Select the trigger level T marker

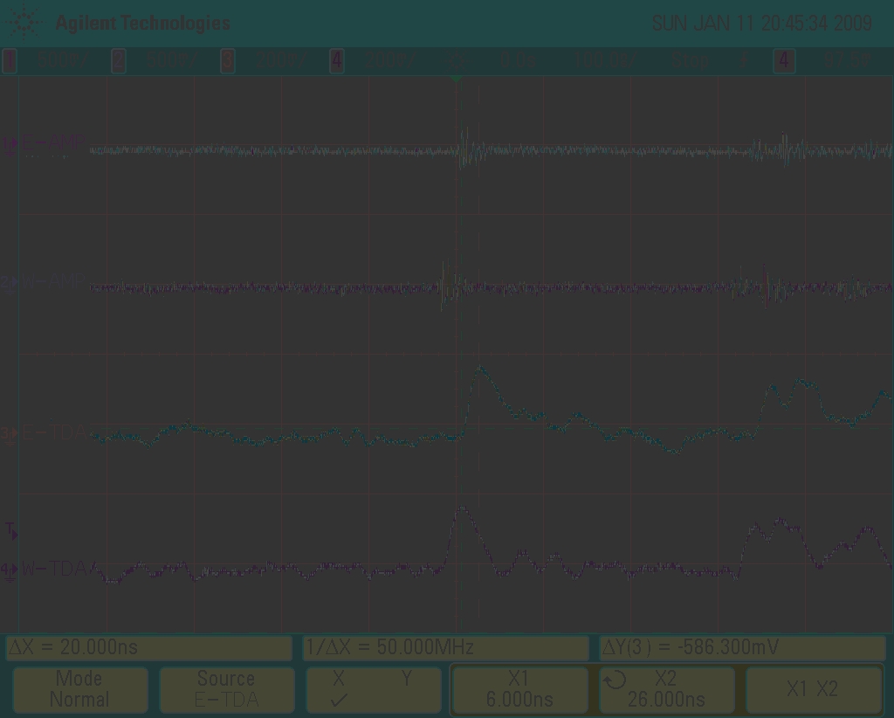pyautogui.click(x=11, y=530)
